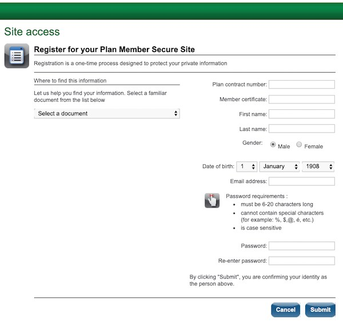Click the Let us help you find text
Viewport: 343px width, 326px height.
[100, 97]
